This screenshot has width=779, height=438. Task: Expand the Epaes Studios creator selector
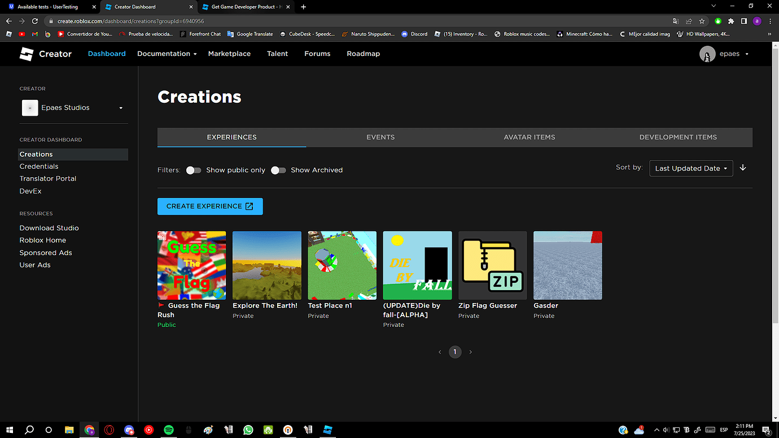point(120,108)
